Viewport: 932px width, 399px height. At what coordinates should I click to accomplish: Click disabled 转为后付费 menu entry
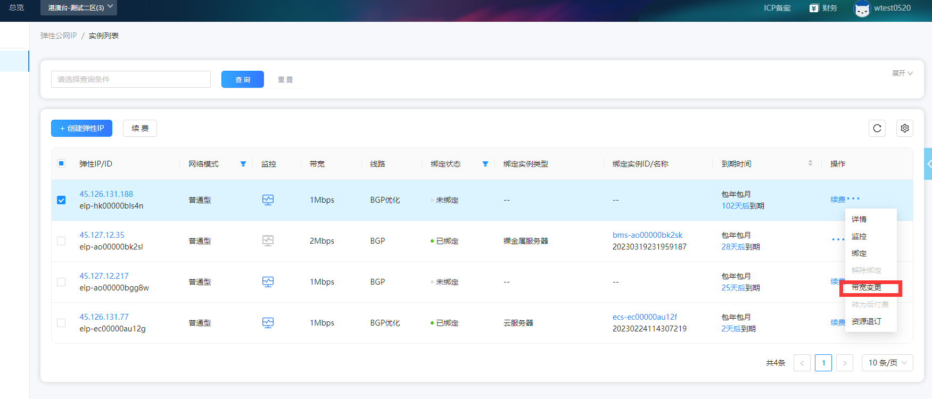(x=870, y=304)
